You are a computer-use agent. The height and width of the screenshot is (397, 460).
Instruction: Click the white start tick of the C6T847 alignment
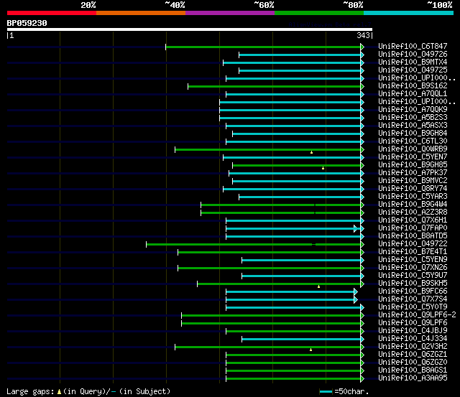coord(166,47)
